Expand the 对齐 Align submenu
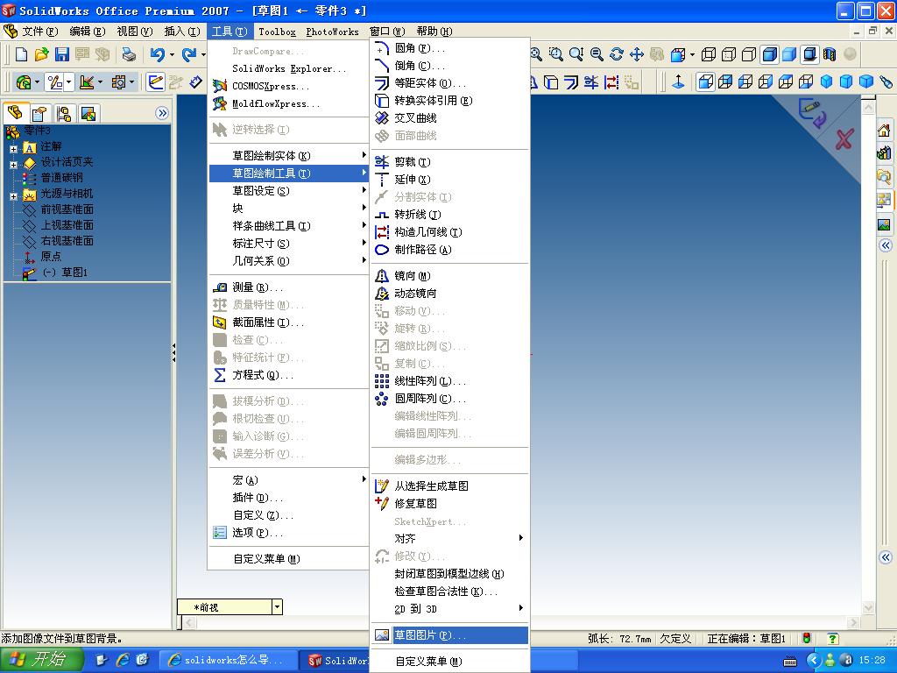The width and height of the screenshot is (897, 673). (x=449, y=539)
